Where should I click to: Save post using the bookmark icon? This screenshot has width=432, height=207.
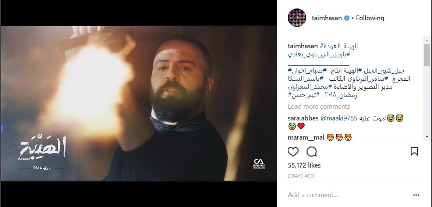414,151
